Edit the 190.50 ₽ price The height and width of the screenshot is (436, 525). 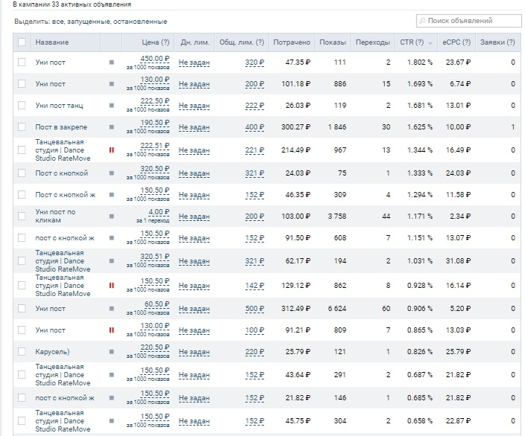[x=155, y=123]
